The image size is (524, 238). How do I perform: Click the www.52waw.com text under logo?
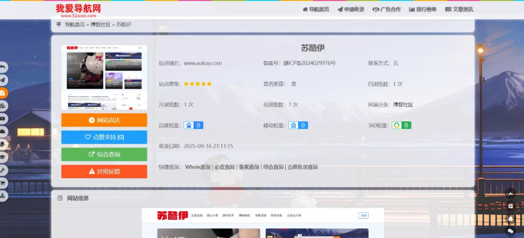coord(78,16)
